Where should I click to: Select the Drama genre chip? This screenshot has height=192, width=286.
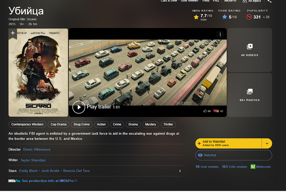click(133, 124)
